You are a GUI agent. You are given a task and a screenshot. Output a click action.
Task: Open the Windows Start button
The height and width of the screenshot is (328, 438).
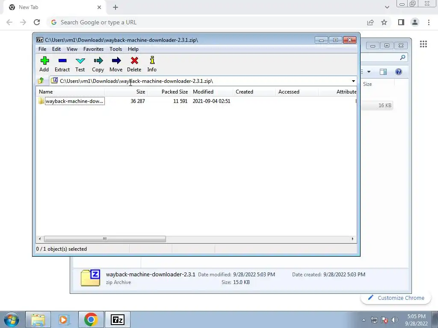pos(12,319)
